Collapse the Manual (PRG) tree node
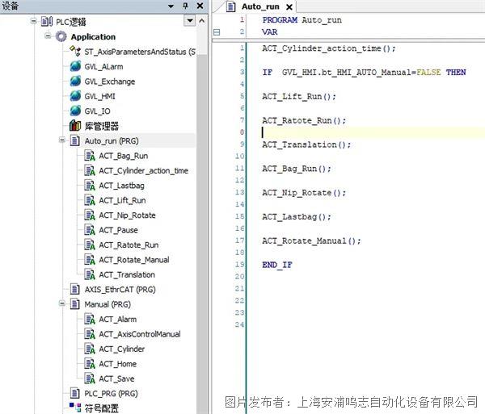 63,304
